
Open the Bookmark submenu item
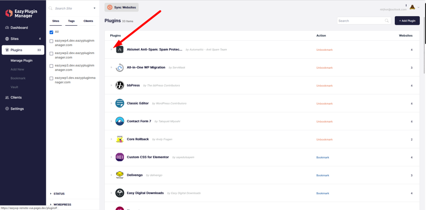point(18,78)
